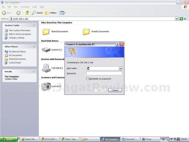This screenshot has width=189, height=142.
Task: Open the Address bar dropdown list
Action: pyautogui.click(x=177, y=19)
